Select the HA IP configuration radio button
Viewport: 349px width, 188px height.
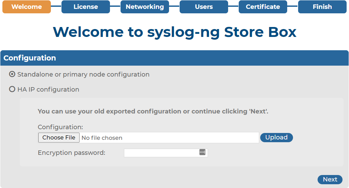tap(12, 89)
